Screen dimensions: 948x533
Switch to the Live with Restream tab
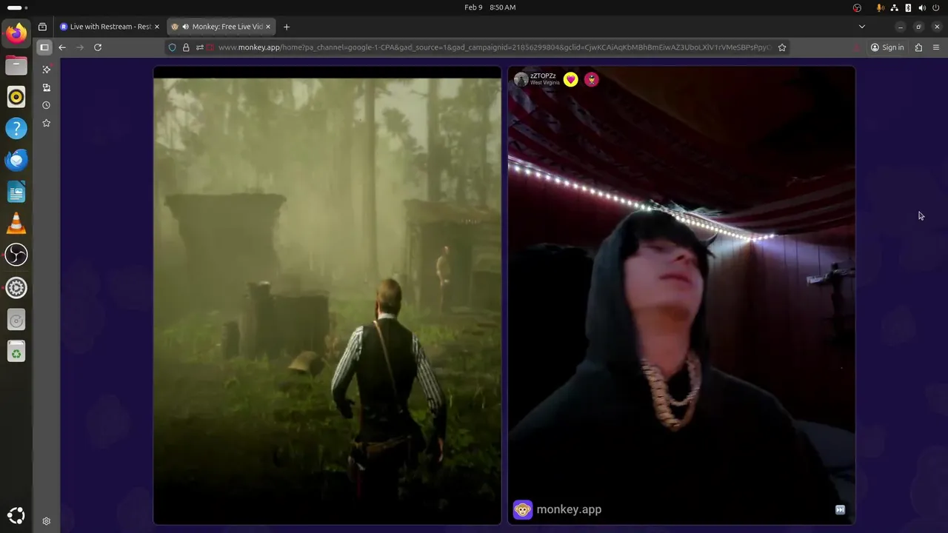(x=110, y=27)
